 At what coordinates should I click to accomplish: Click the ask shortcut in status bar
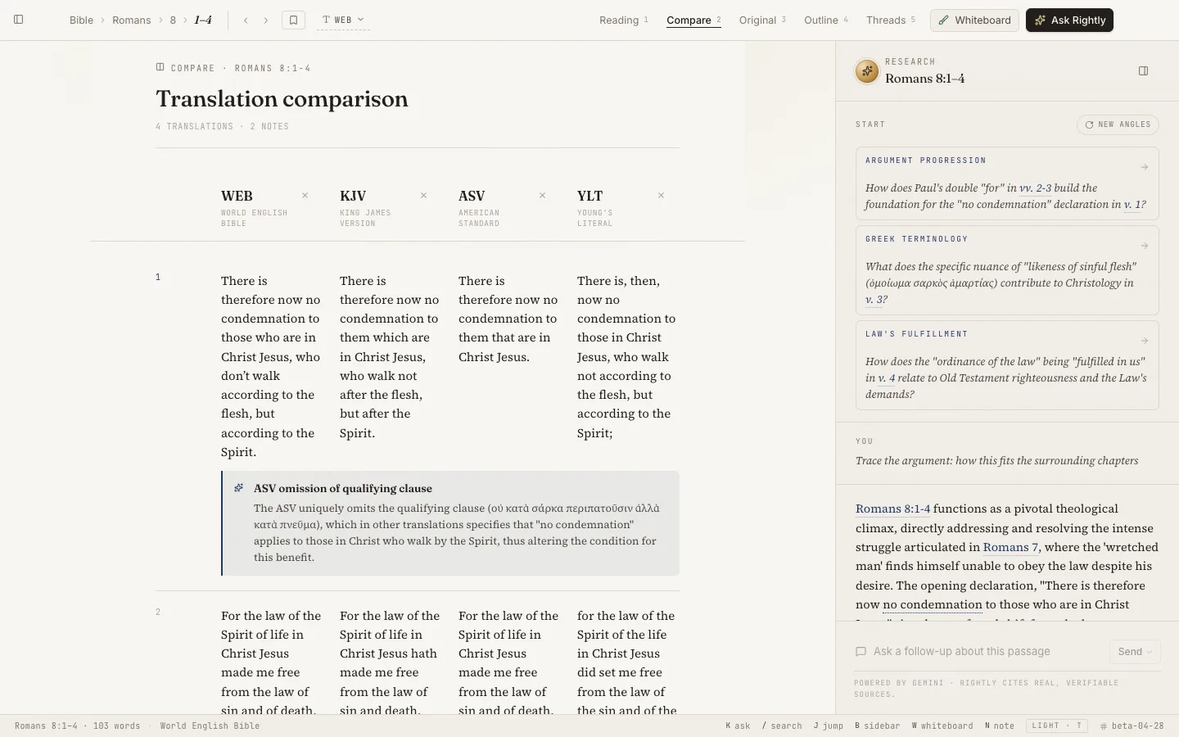(738, 726)
